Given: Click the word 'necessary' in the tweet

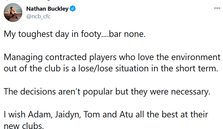Looking at the screenshot, I should [x=191, y=92].
